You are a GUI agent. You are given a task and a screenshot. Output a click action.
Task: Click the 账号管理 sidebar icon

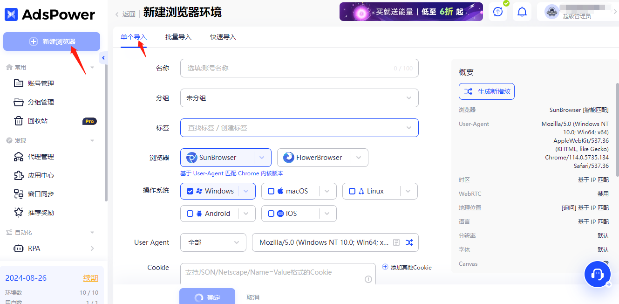tap(19, 83)
